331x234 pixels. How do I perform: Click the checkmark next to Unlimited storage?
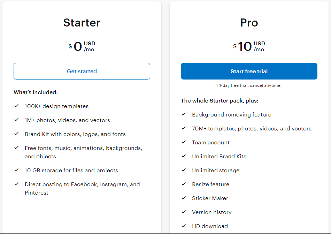click(184, 170)
